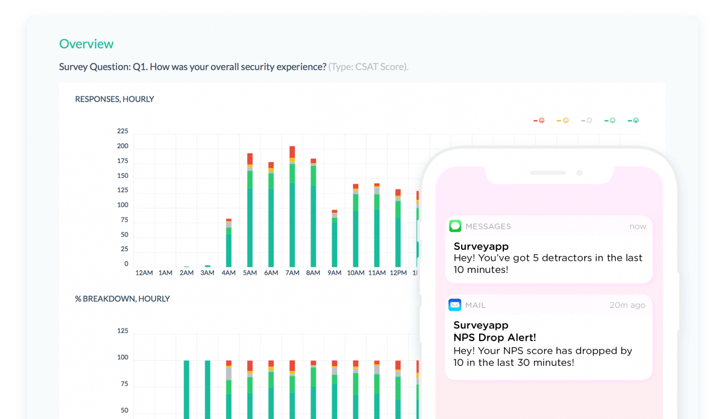Select the yellow frowning face in the legend
The image size is (725, 419).
[x=565, y=120]
